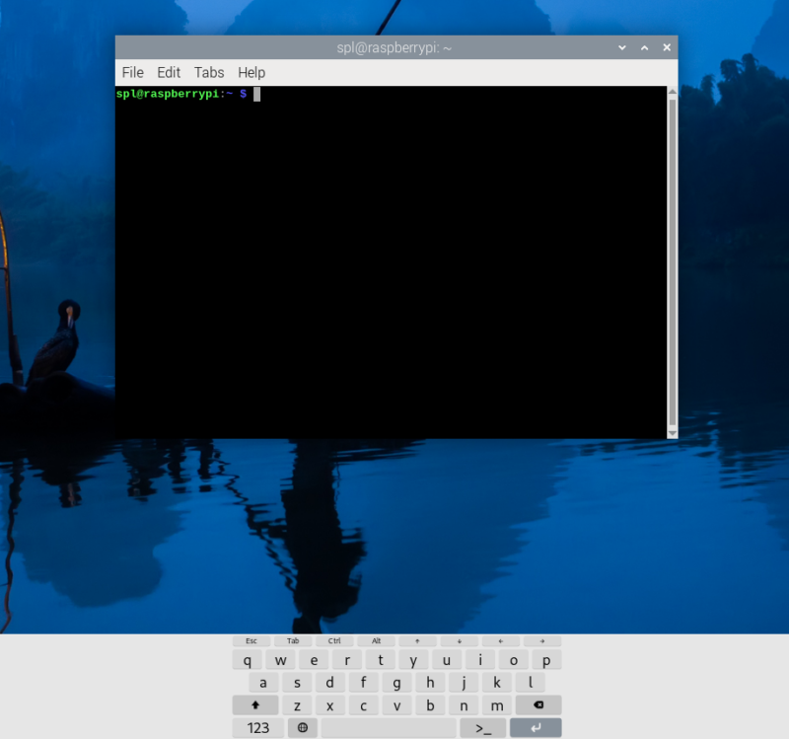789x739 pixels.
Task: Toggle the Alt modifier key
Action: click(376, 640)
